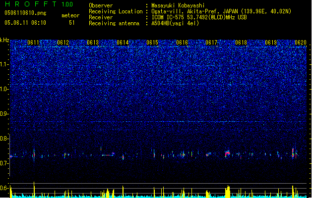The width and height of the screenshot is (312, 198).
Task: Click the observer name Masayuki Kobayashi
Action: click(178, 5)
